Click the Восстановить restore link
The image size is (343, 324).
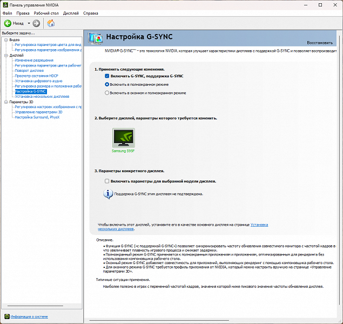(320, 43)
